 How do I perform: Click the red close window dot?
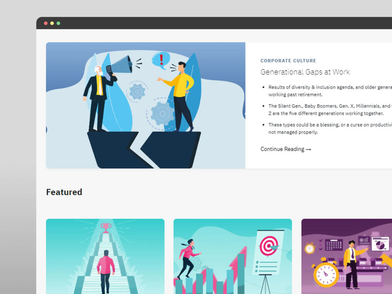[46, 23]
